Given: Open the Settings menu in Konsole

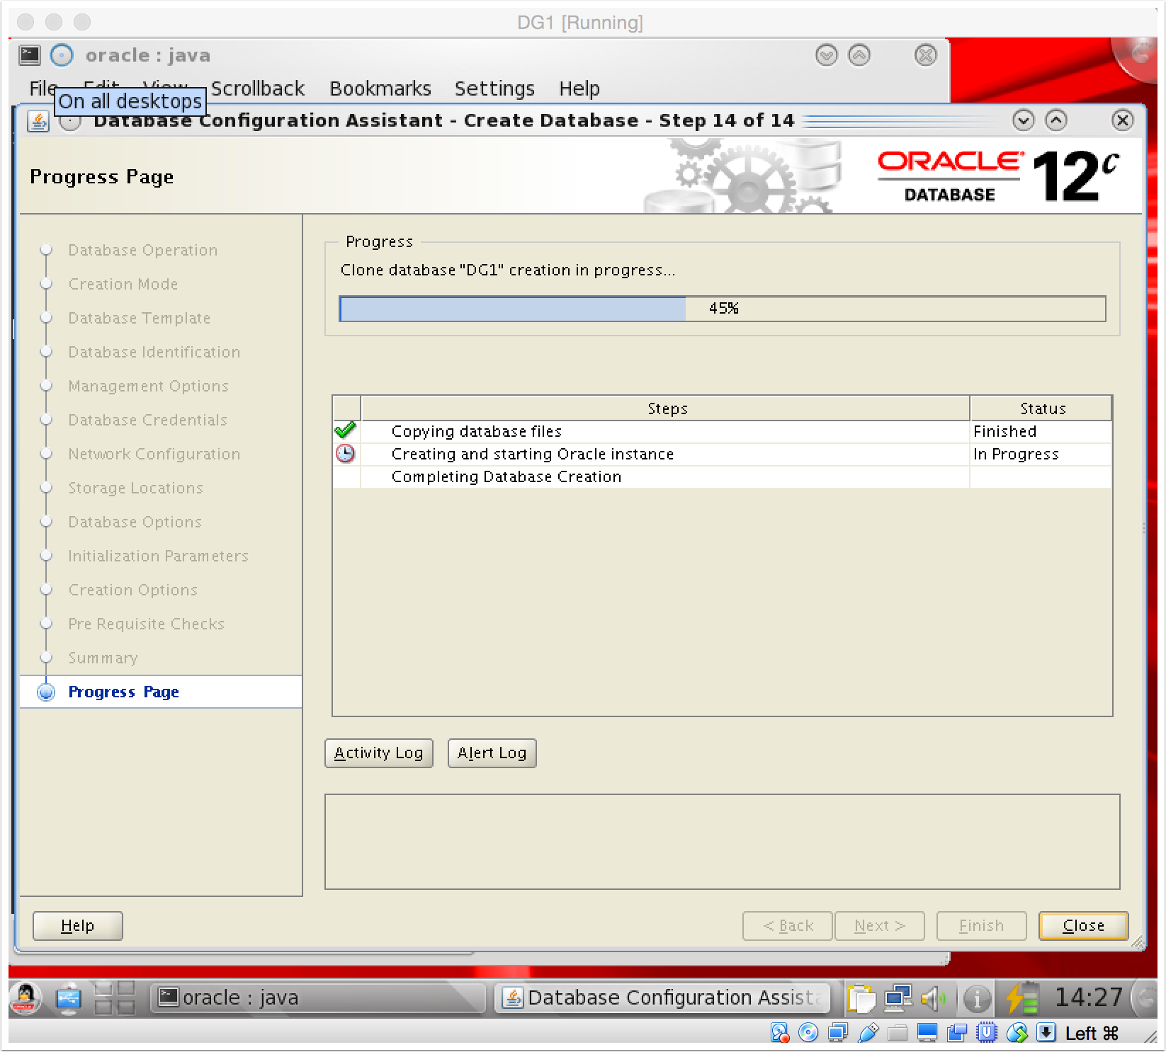Looking at the screenshot, I should [x=494, y=88].
